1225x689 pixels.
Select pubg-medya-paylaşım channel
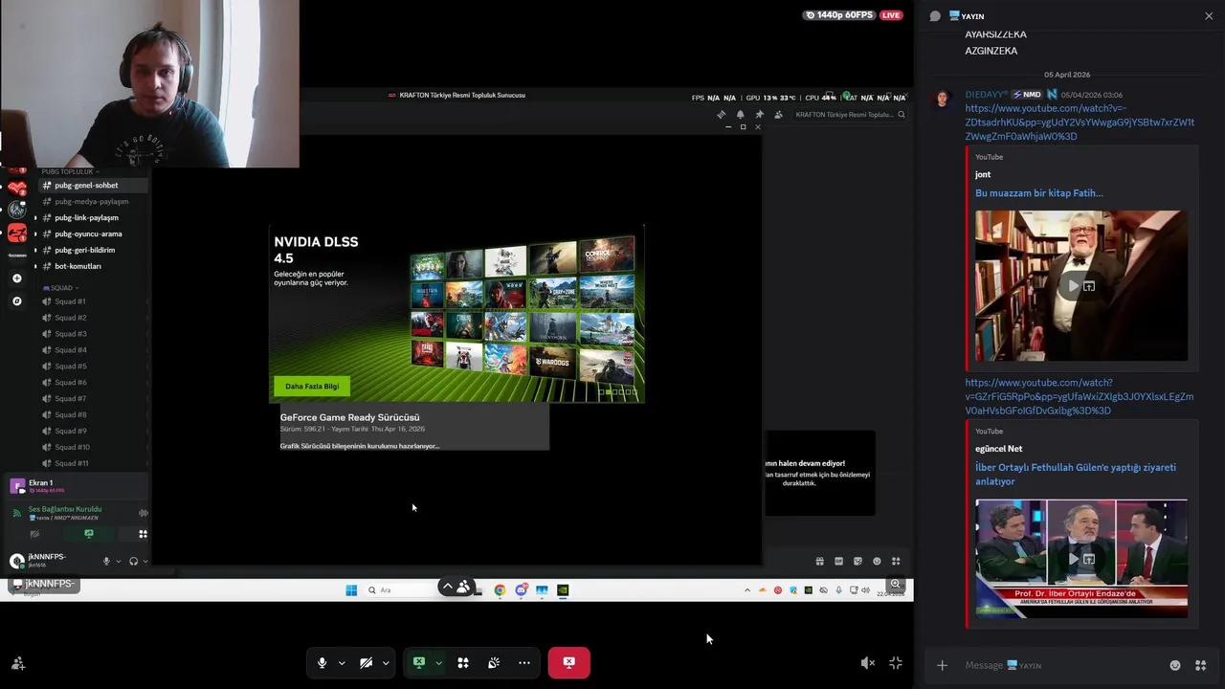pos(91,202)
